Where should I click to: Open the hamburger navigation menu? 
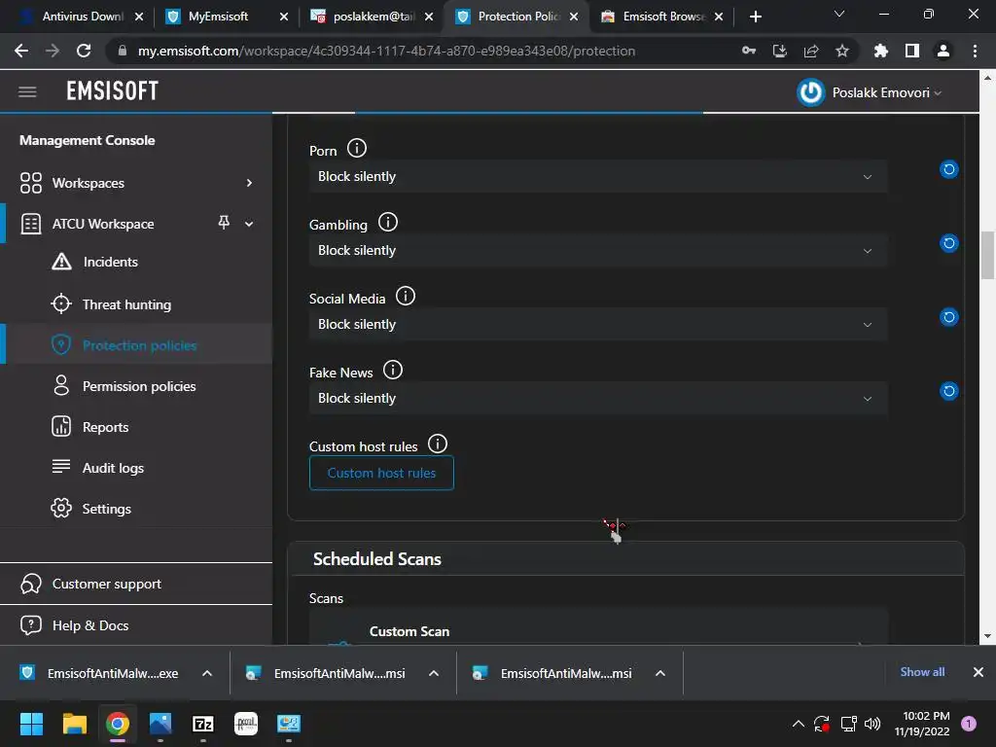click(27, 92)
